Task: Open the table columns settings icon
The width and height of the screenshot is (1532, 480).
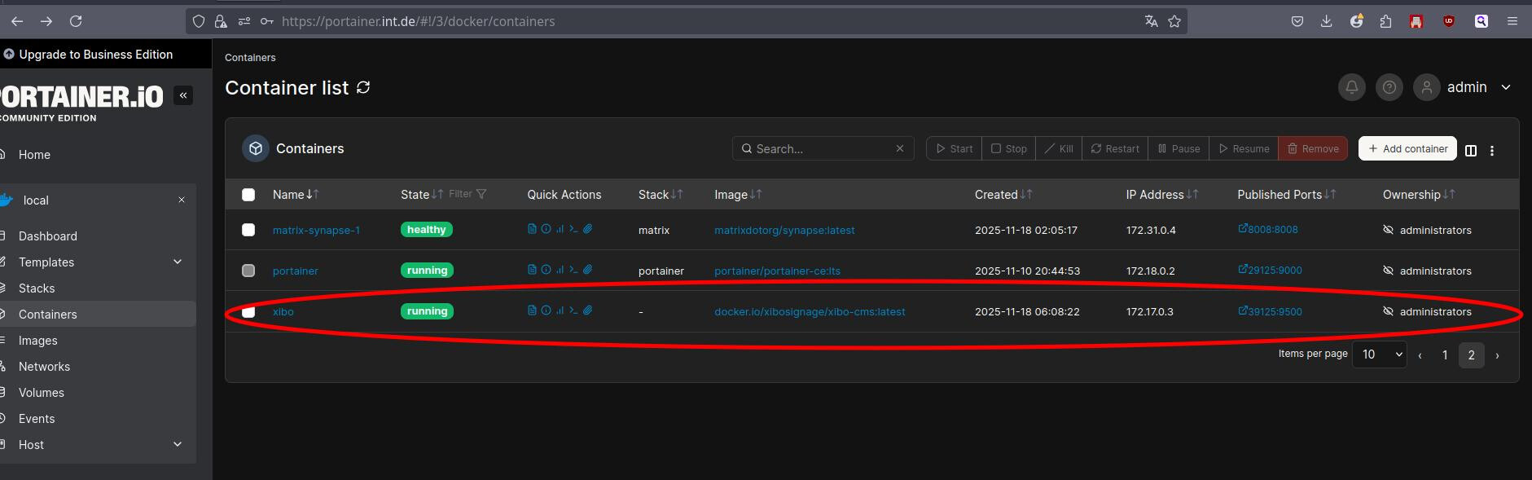Action: click(x=1471, y=150)
